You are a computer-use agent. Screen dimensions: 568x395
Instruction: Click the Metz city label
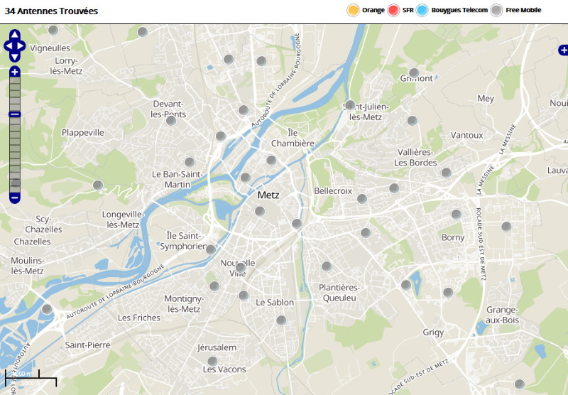coord(268,195)
